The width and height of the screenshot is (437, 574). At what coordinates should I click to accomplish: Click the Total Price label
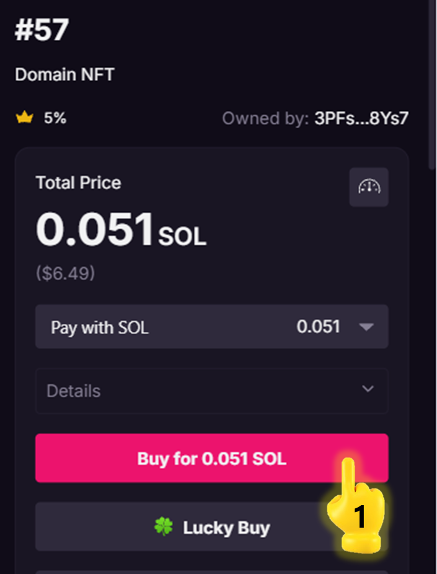(79, 183)
